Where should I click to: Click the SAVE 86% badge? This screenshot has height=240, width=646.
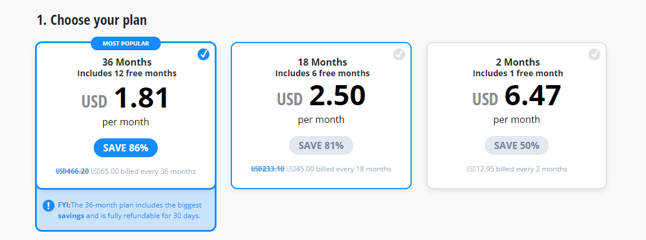coord(126,148)
